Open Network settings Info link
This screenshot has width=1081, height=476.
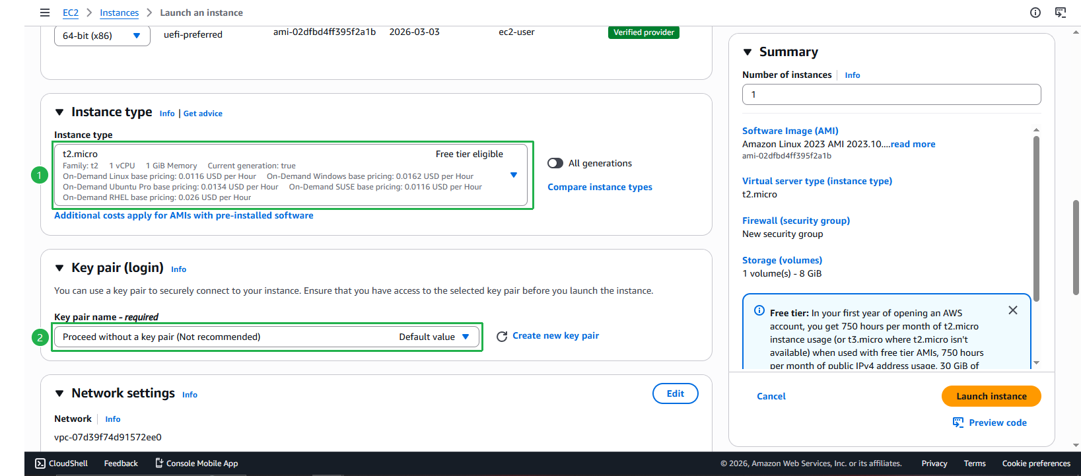[190, 395]
